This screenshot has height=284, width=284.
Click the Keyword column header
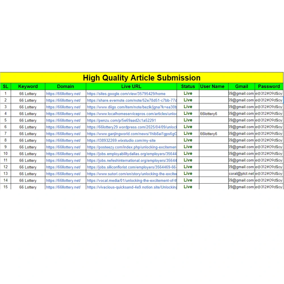pos(28,86)
